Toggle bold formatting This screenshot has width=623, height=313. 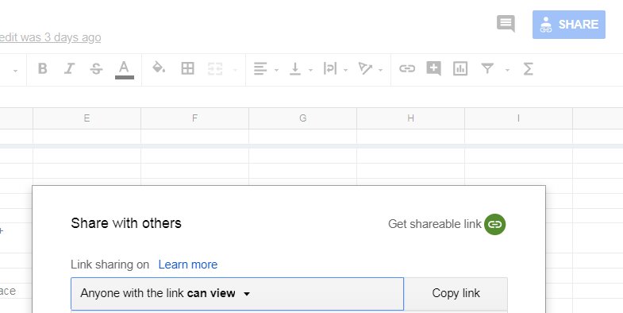(x=43, y=69)
